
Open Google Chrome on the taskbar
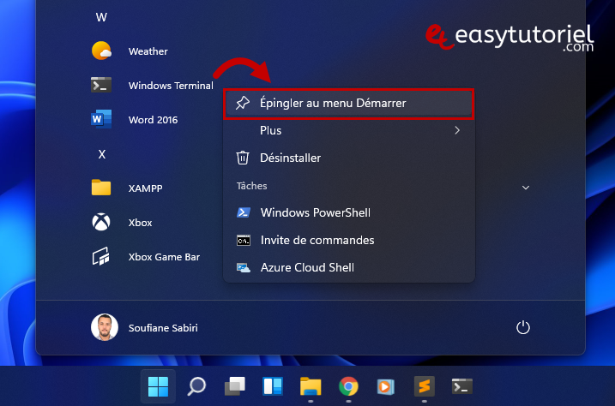[x=348, y=386]
